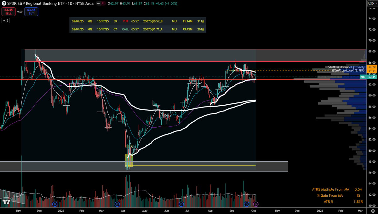378x214 pixels.
Task: Click the $85mil darkpool (8.19%) annotation
Action: pos(348,71)
